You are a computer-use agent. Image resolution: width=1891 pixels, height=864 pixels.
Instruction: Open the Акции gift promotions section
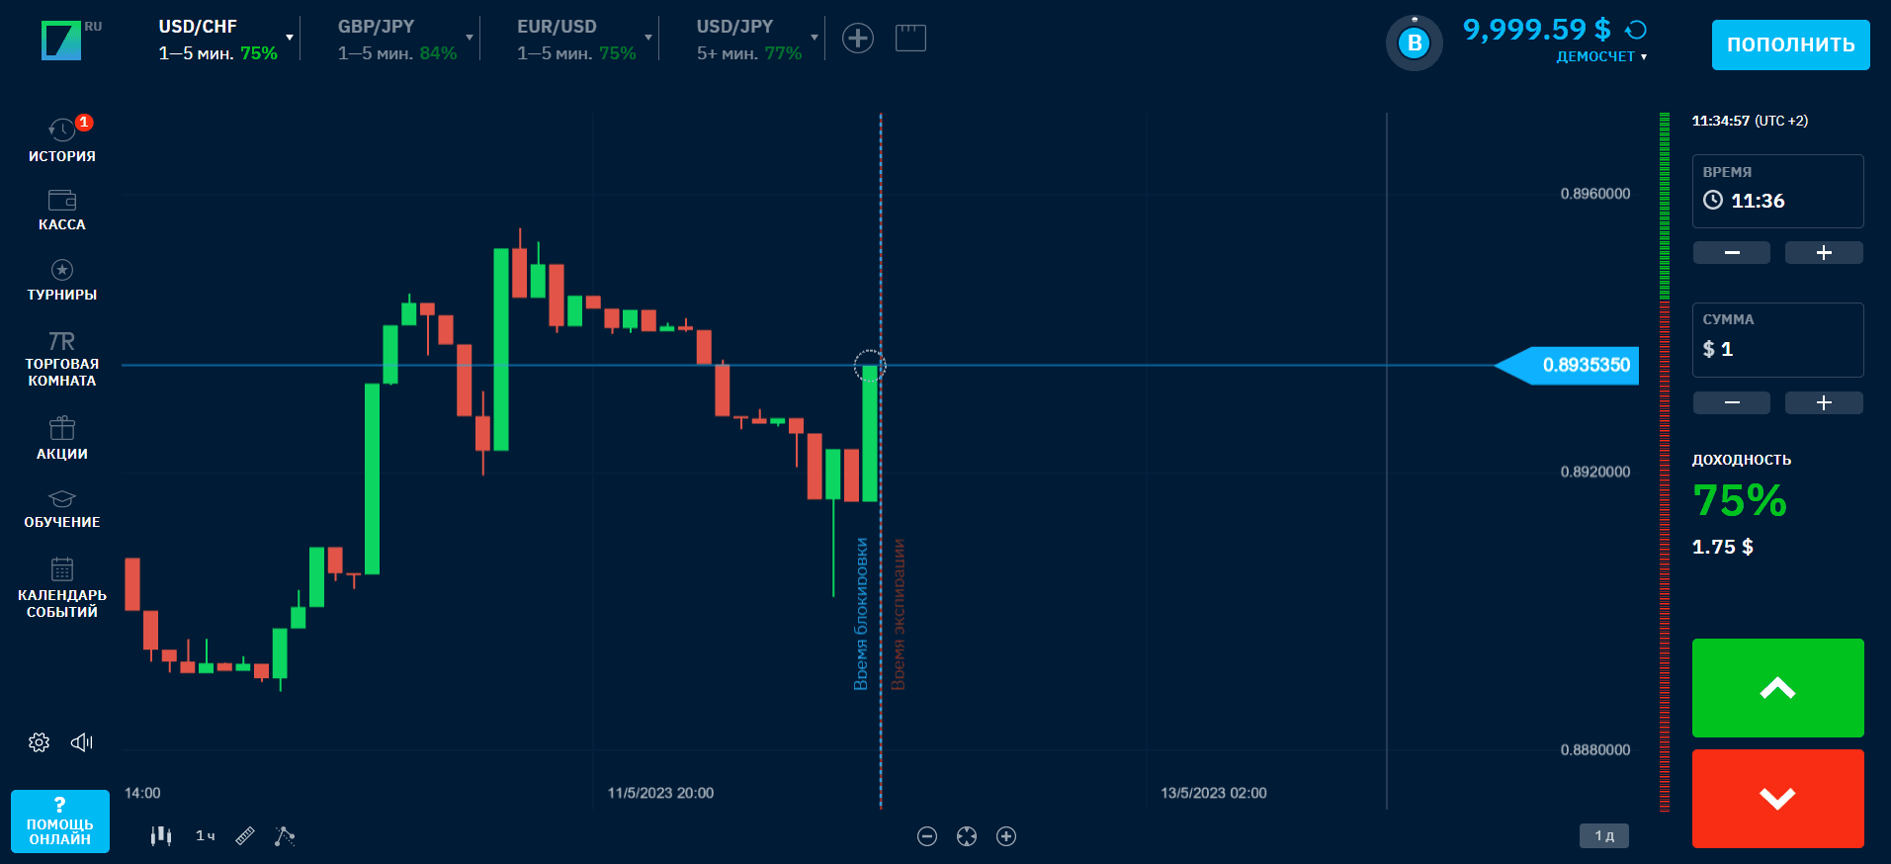[x=62, y=428]
